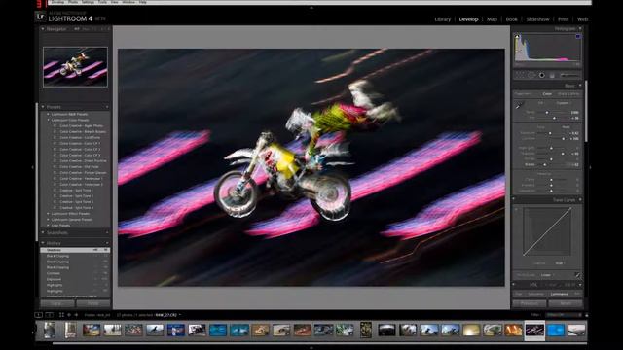The height and width of the screenshot is (350, 623).
Task: Collapse the Histogram panel
Action: click(x=580, y=28)
